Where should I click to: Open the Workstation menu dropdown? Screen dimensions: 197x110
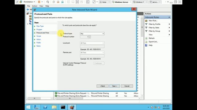[x=29, y=2]
